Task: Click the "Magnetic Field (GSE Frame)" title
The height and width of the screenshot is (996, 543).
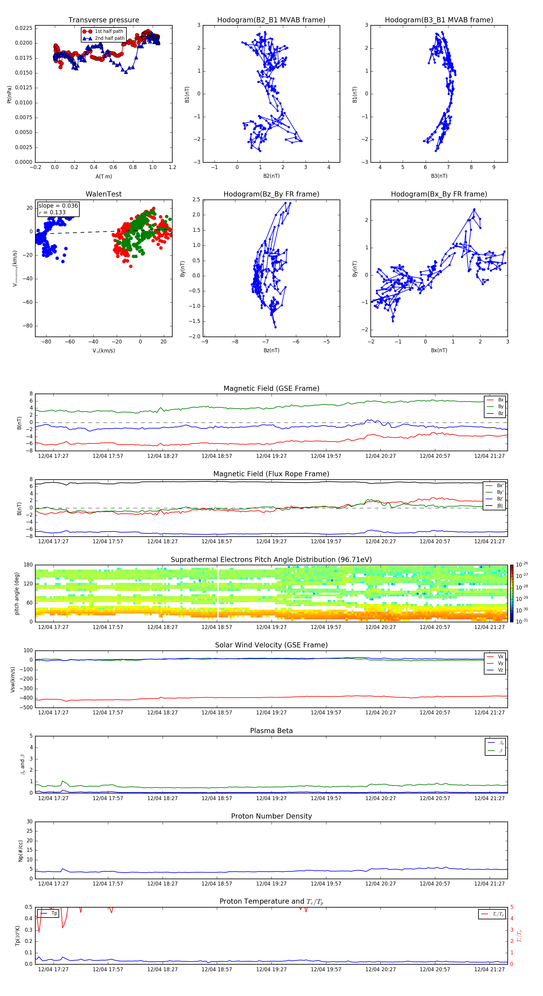Action: pos(271,388)
